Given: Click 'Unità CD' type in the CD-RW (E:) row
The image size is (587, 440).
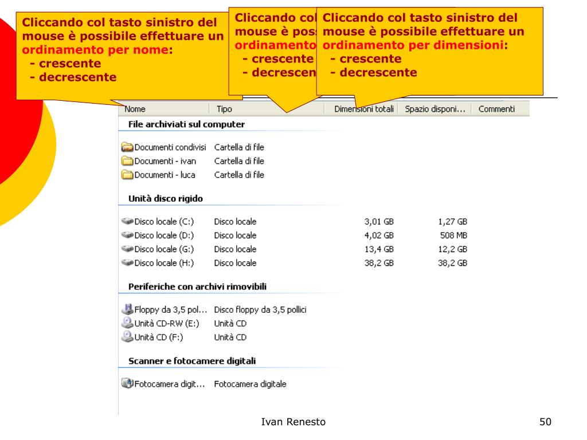Looking at the screenshot, I should pos(230,324).
